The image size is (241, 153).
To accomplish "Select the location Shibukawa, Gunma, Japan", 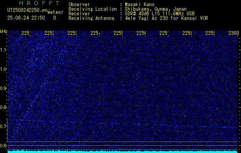I will [156, 9].
